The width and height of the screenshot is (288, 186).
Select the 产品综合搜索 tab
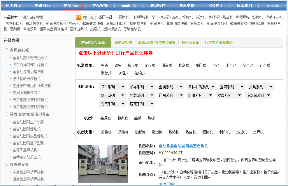(93, 43)
